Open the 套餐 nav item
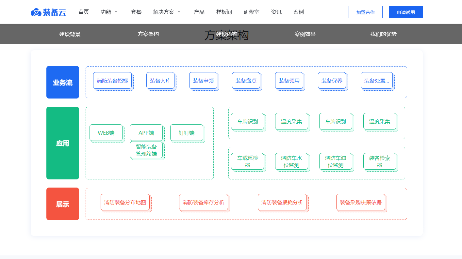Viewport: 462px width, 259px height. click(136, 12)
